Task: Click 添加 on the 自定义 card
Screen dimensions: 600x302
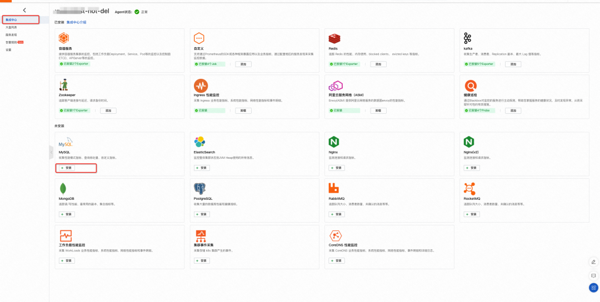Action: (243, 64)
